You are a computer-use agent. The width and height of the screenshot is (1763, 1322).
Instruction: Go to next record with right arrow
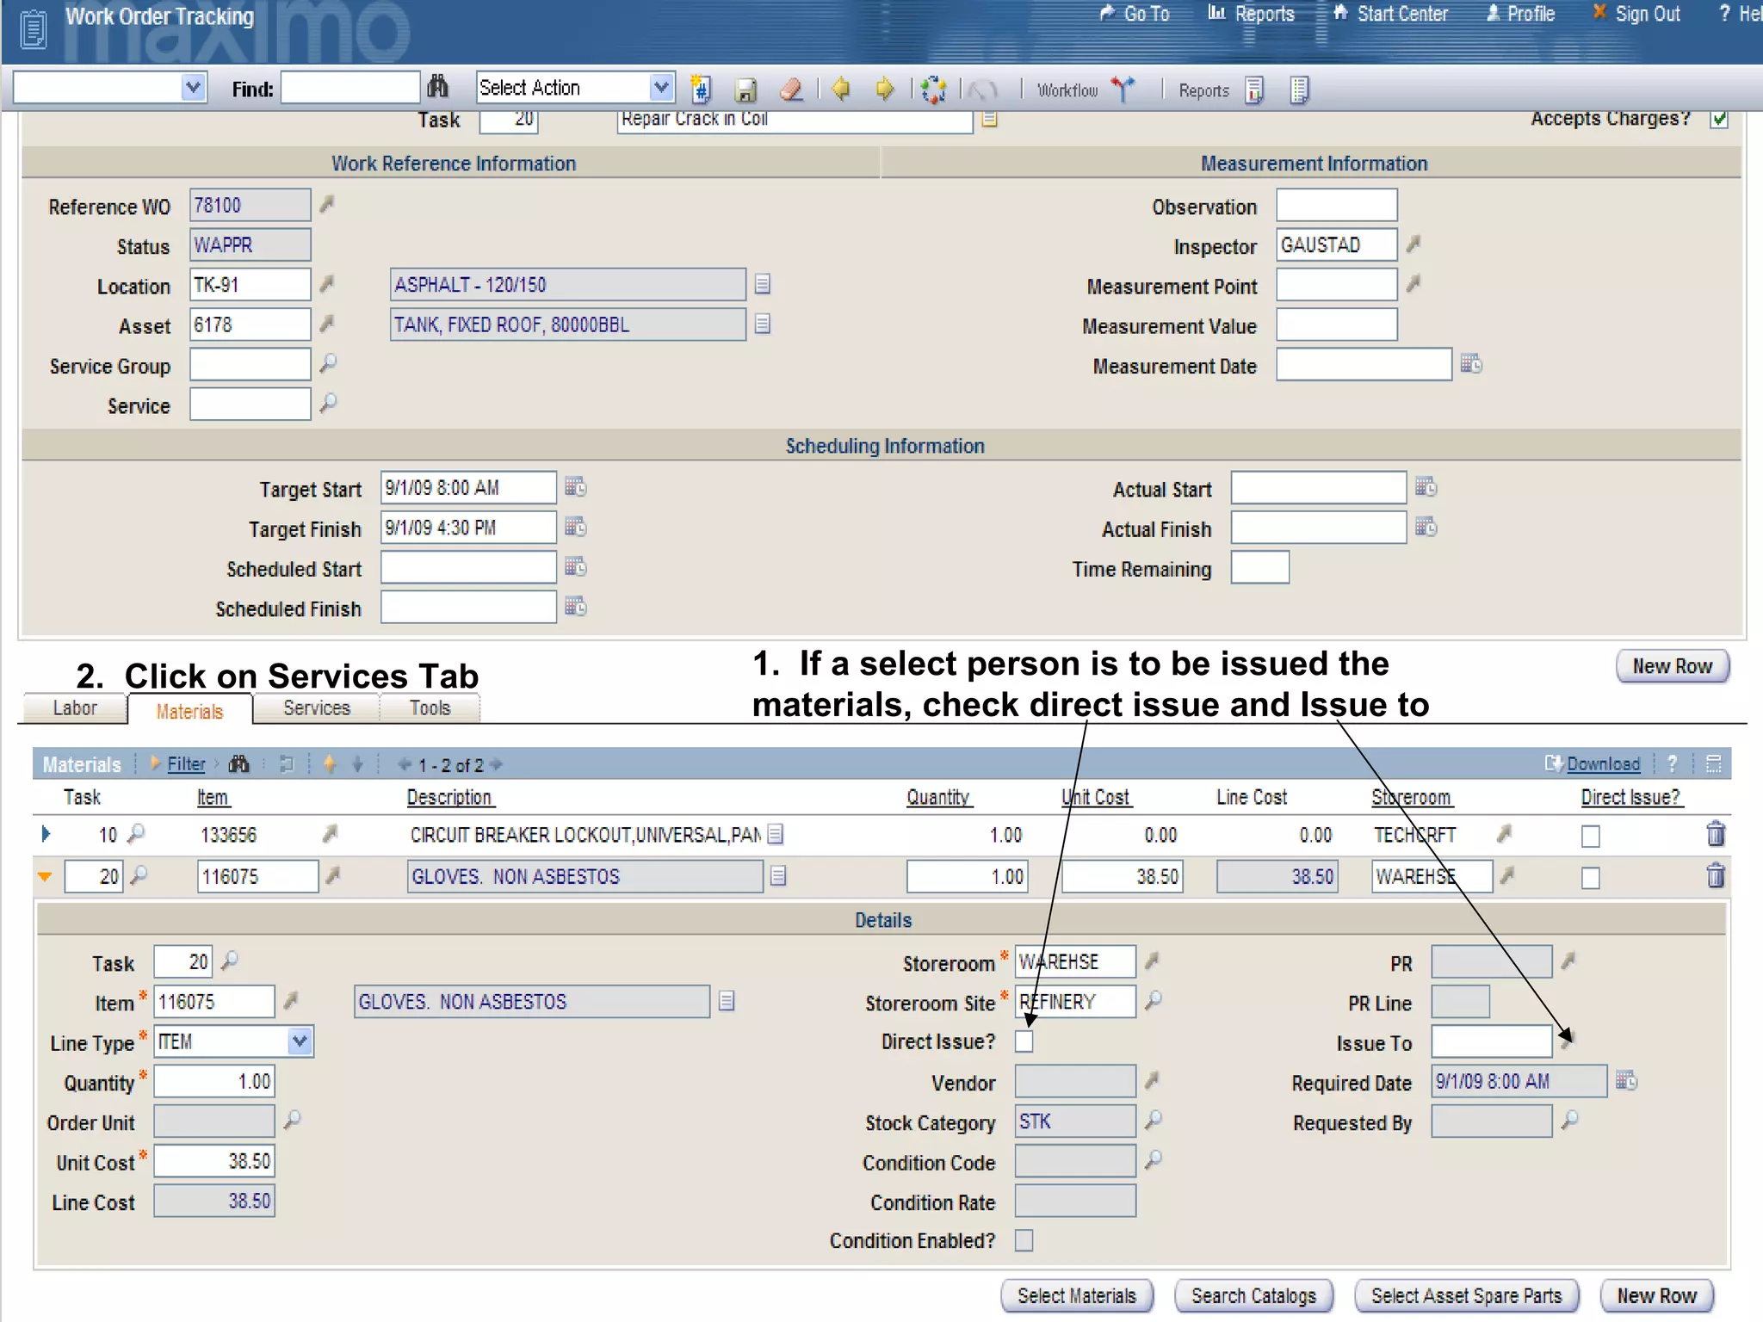pyautogui.click(x=885, y=89)
